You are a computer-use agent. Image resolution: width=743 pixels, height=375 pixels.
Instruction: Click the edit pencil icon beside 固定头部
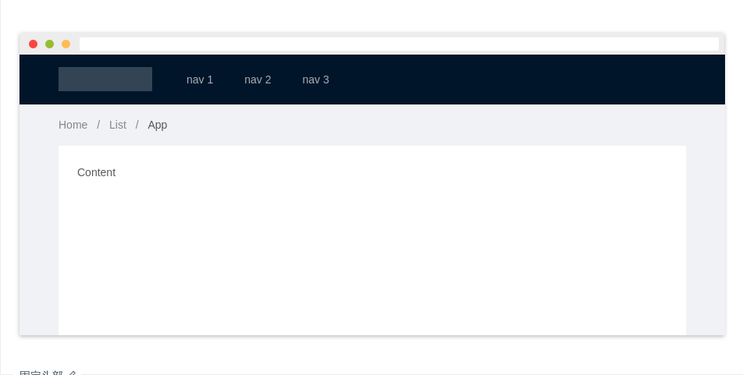pyautogui.click(x=72, y=373)
